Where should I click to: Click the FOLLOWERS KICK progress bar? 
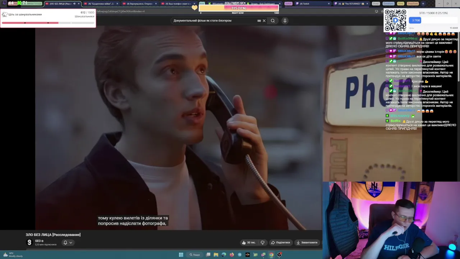point(239,8)
